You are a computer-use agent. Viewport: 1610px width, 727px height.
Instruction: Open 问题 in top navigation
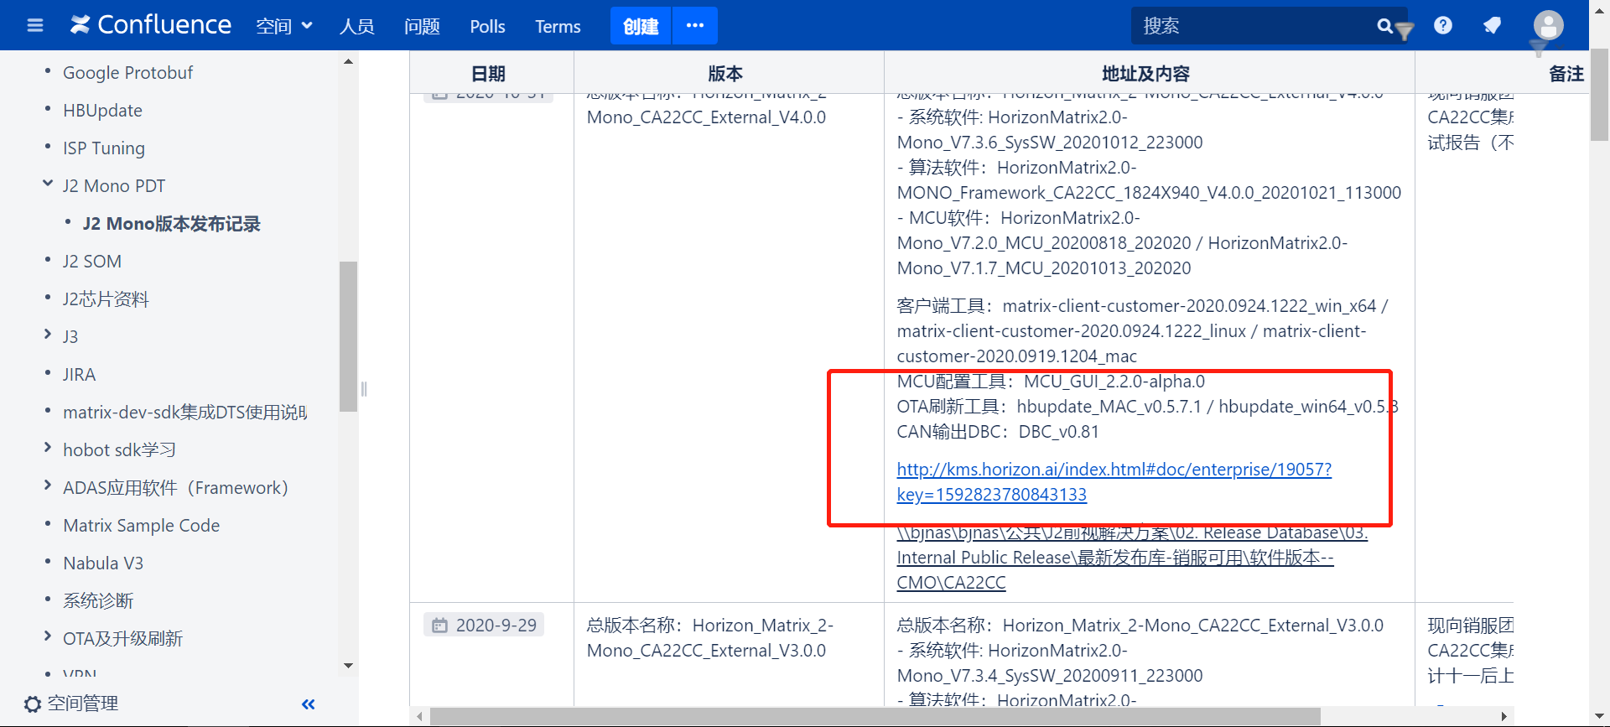point(422,26)
